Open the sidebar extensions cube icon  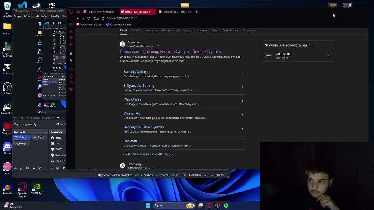[71, 83]
